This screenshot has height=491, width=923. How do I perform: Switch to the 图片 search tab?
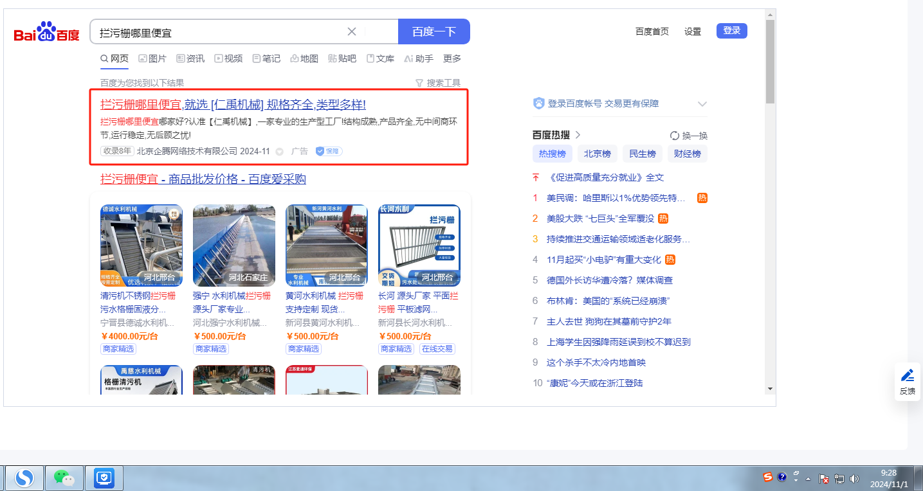click(152, 58)
